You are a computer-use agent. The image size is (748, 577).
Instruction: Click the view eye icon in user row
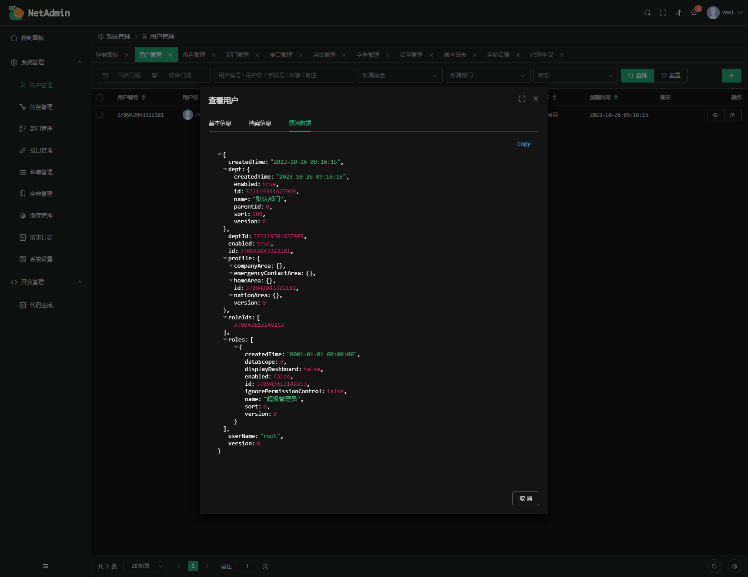coord(715,115)
